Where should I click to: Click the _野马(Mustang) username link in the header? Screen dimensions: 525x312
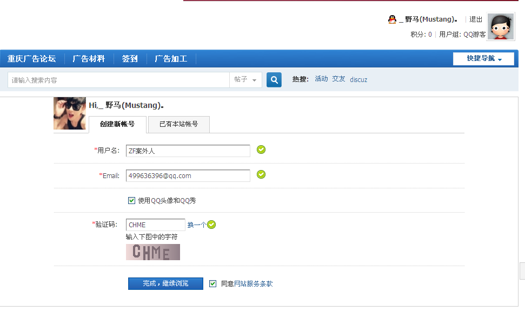[x=428, y=19]
